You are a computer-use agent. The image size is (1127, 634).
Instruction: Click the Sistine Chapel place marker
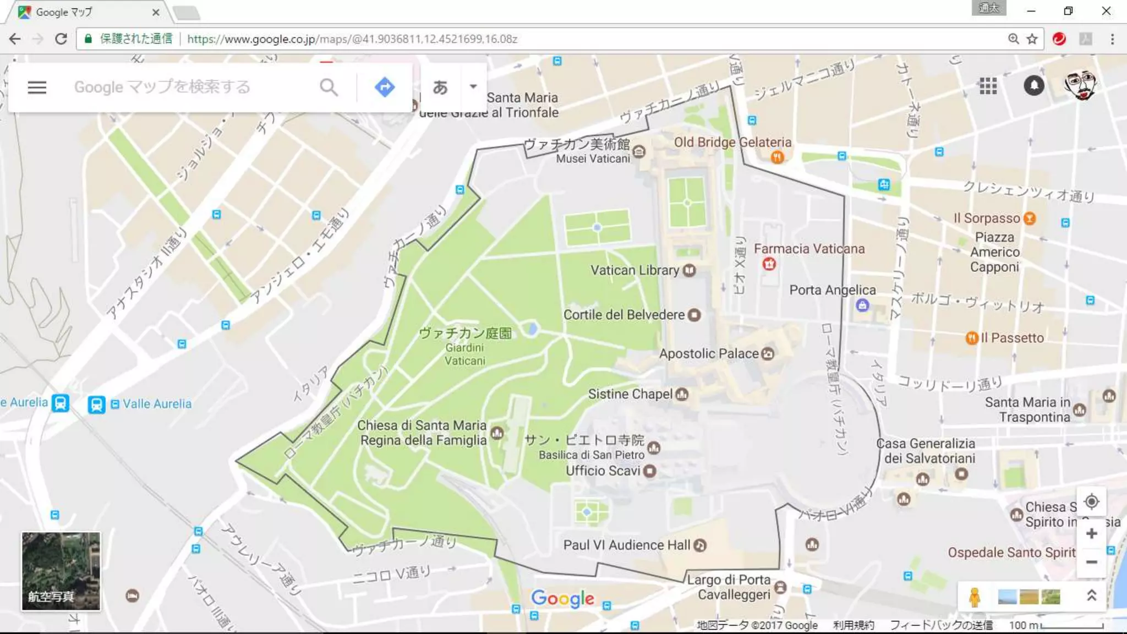[682, 394]
